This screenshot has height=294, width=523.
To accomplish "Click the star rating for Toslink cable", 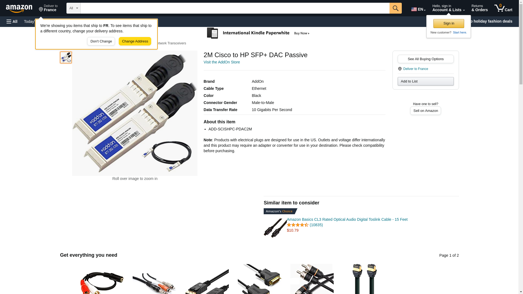I will (297, 225).
